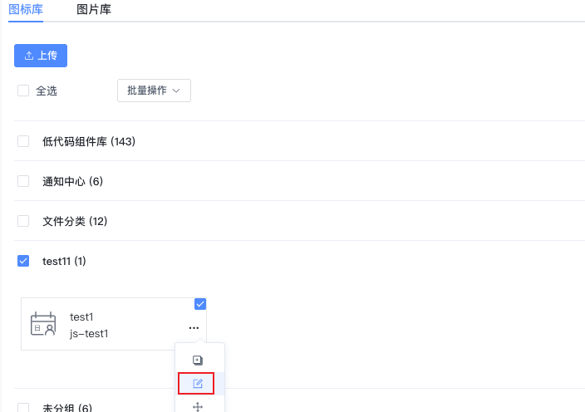Check the 通知中心 group checkbox
The width and height of the screenshot is (585, 412).
click(x=23, y=181)
